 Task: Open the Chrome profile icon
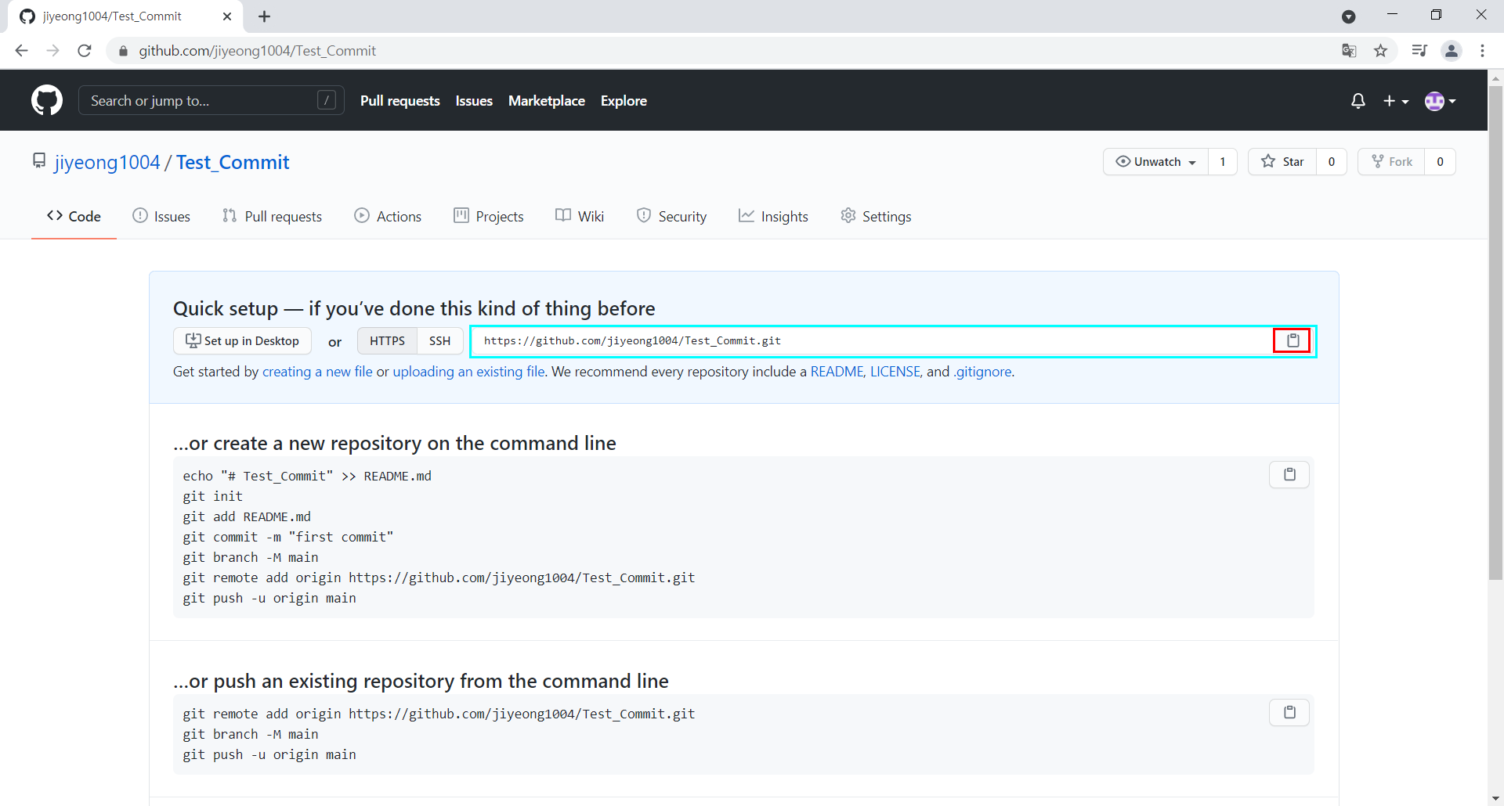tap(1452, 51)
